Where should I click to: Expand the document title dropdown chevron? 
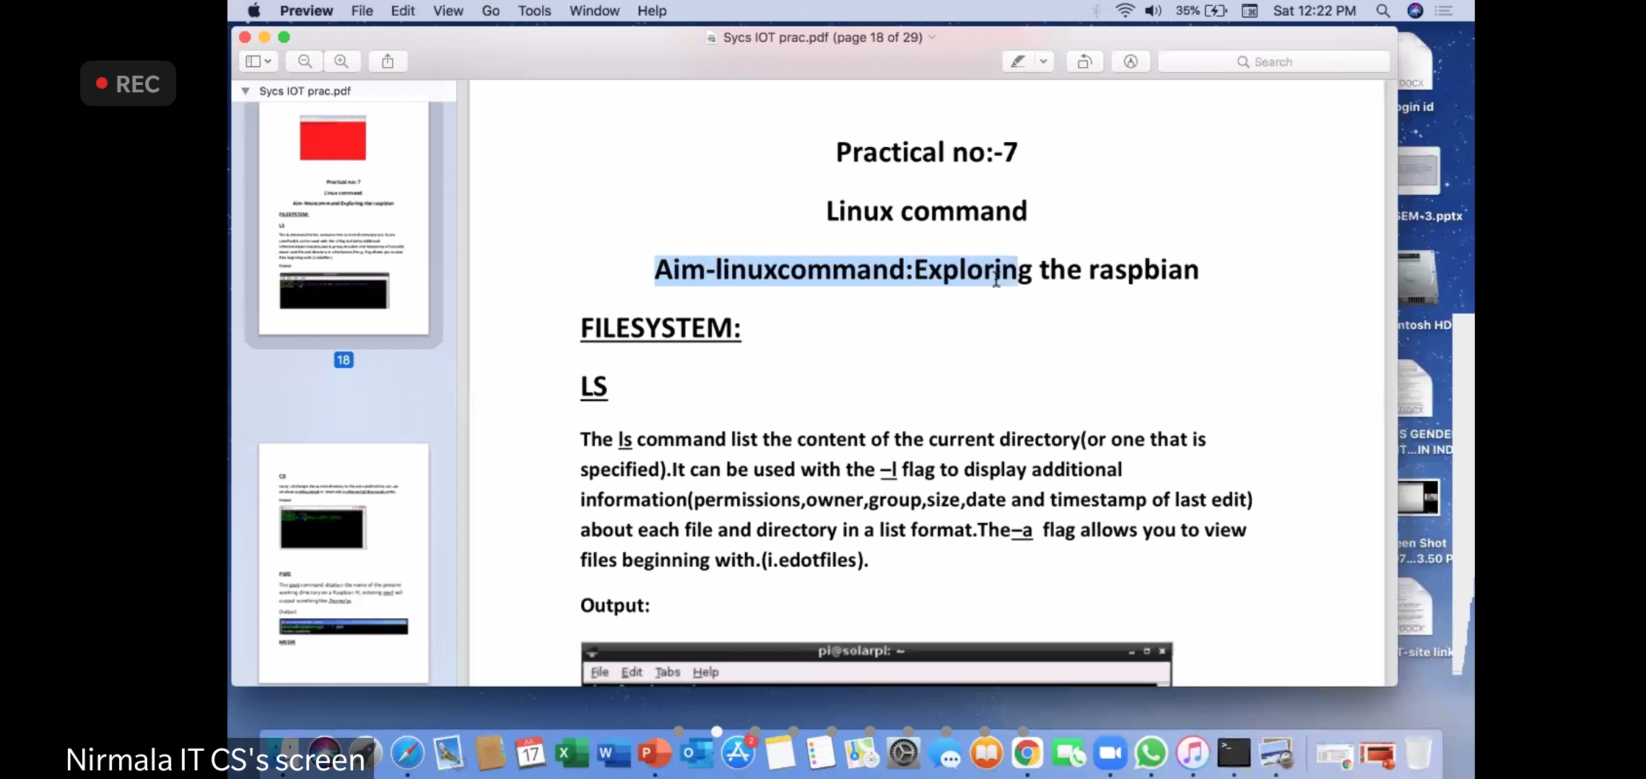click(x=933, y=38)
